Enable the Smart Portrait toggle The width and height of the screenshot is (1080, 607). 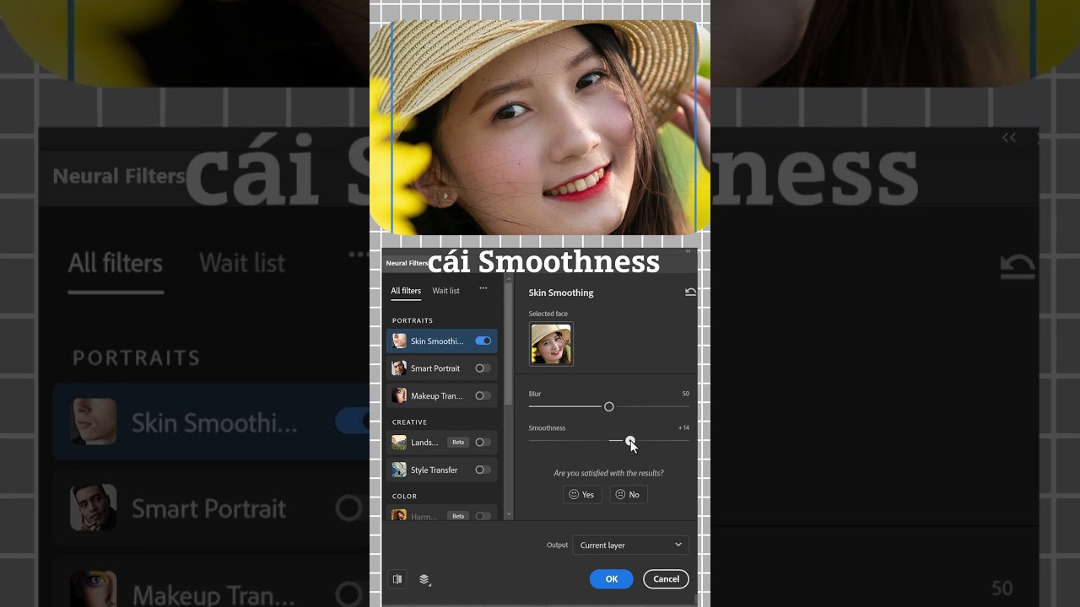coord(483,368)
